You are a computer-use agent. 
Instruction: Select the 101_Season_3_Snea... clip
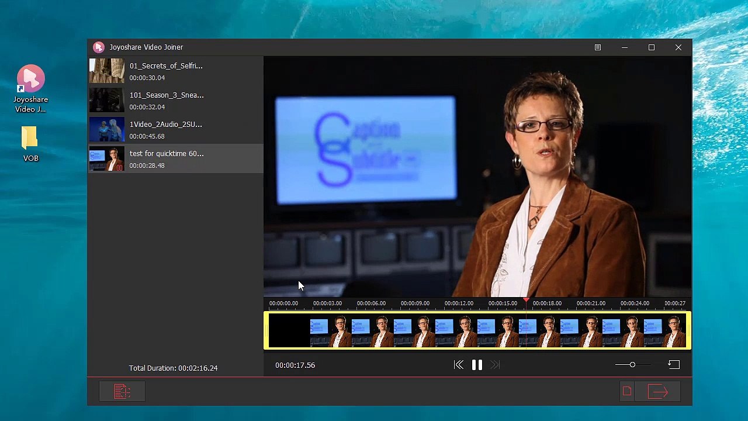[167, 95]
